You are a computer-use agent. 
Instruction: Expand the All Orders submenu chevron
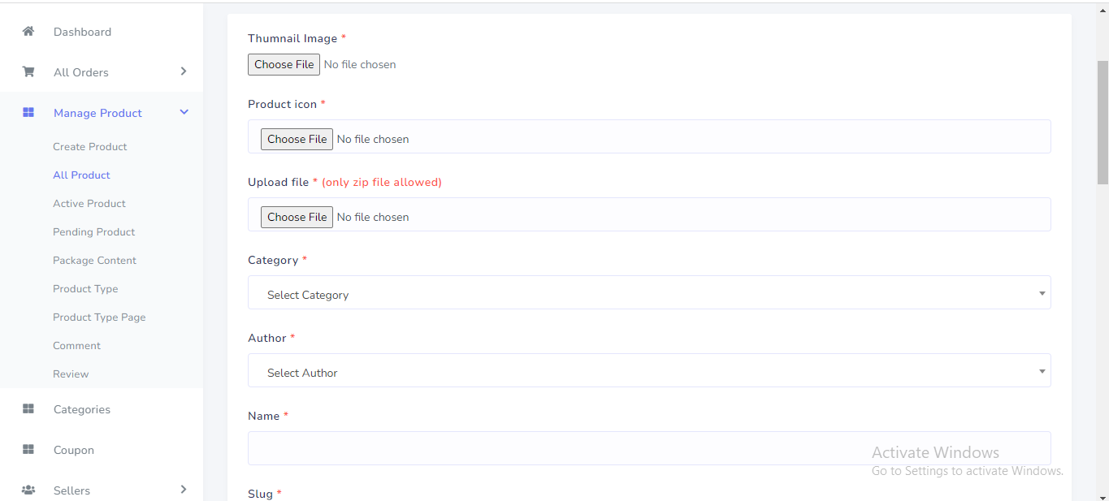tap(184, 71)
